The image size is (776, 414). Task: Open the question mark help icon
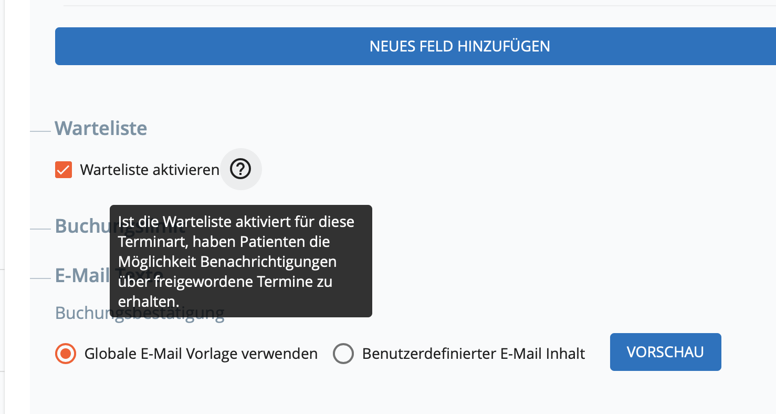[240, 169]
